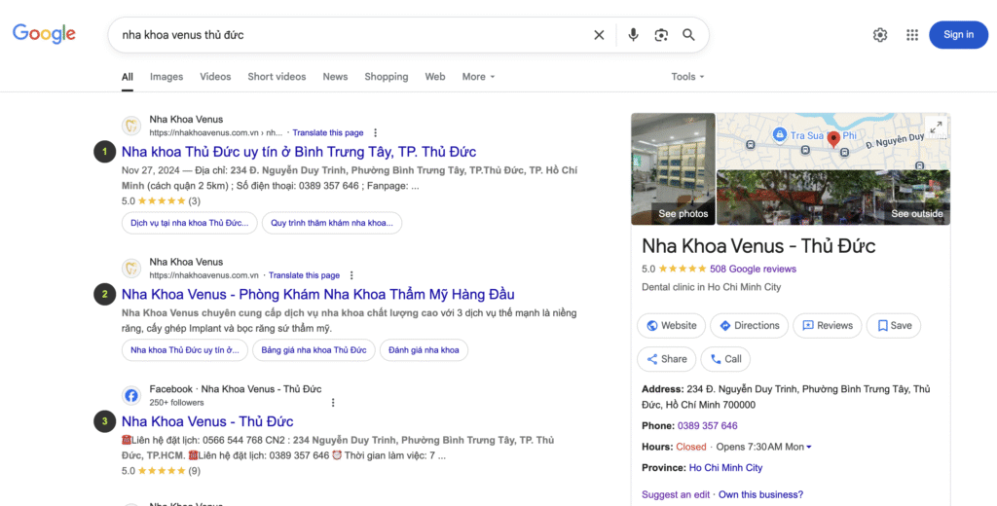Click the Call button
The width and height of the screenshot is (997, 506).
click(725, 359)
